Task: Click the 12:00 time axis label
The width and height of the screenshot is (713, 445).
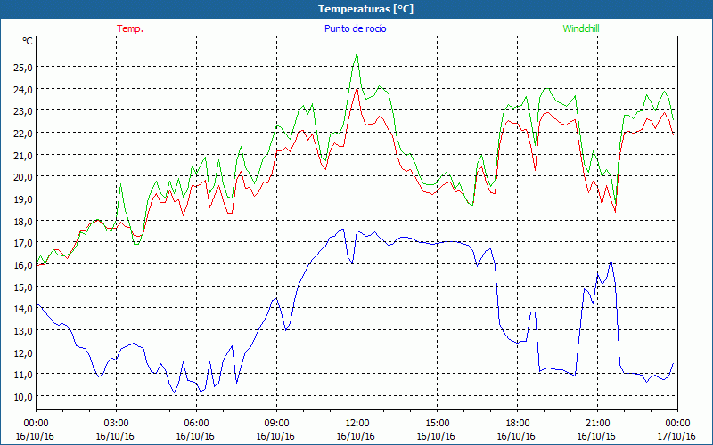Action: click(x=357, y=424)
